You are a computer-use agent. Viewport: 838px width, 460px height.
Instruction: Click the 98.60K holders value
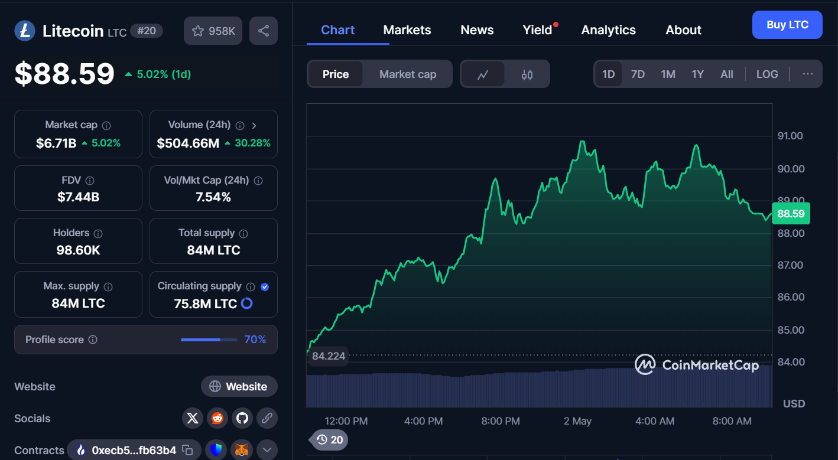[78, 250]
